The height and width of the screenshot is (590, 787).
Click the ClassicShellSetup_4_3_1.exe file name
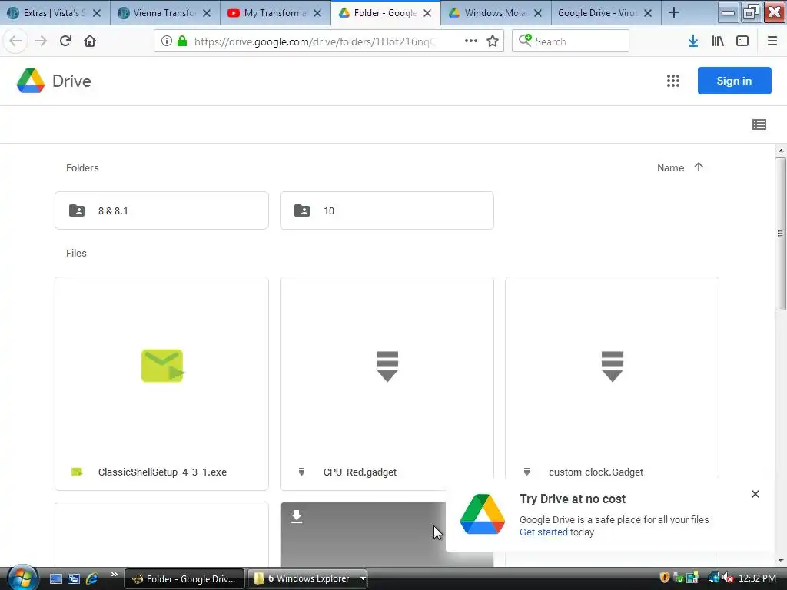coord(162,472)
